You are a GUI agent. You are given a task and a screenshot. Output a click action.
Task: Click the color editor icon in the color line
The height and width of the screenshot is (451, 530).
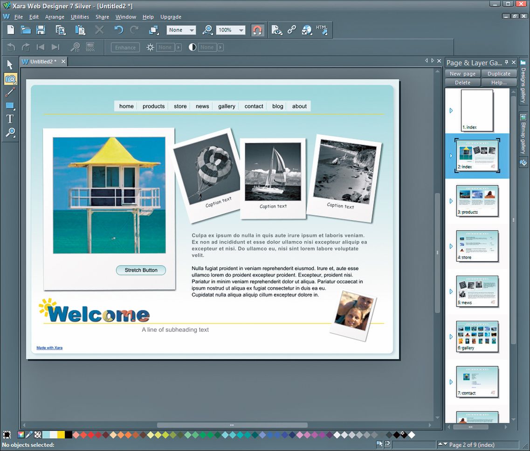[21, 435]
